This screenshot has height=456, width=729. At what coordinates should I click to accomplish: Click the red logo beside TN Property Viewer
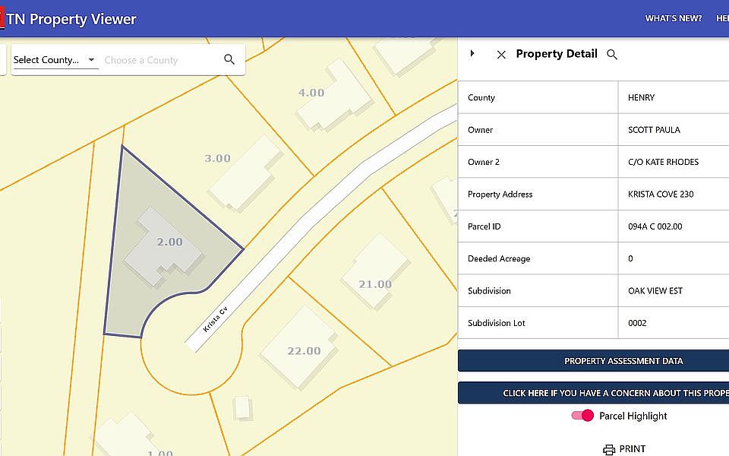(2, 18)
